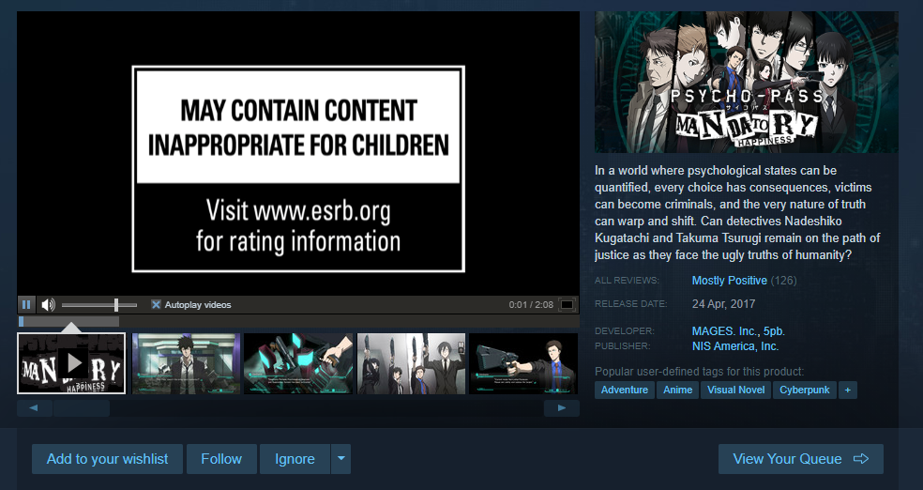Image resolution: width=923 pixels, height=490 pixels.
Task: Click the video playback progress bar
Action: point(298,322)
